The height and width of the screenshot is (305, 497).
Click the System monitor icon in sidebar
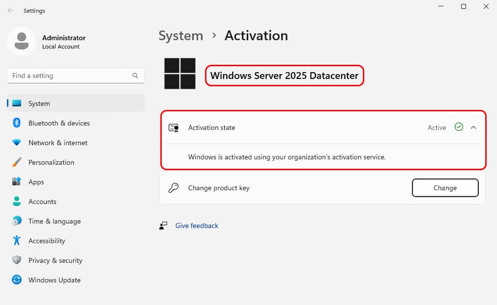tap(17, 103)
